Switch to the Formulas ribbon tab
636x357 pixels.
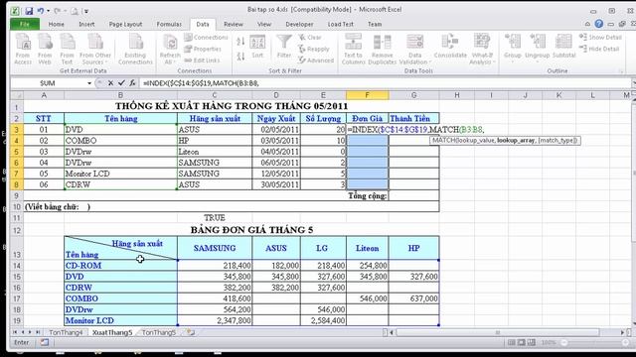pos(169,24)
